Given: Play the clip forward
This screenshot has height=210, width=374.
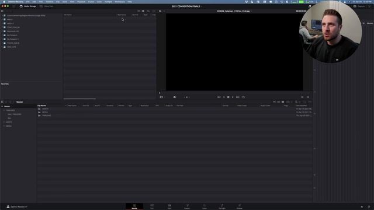Looking at the screenshot, I should (x=233, y=97).
